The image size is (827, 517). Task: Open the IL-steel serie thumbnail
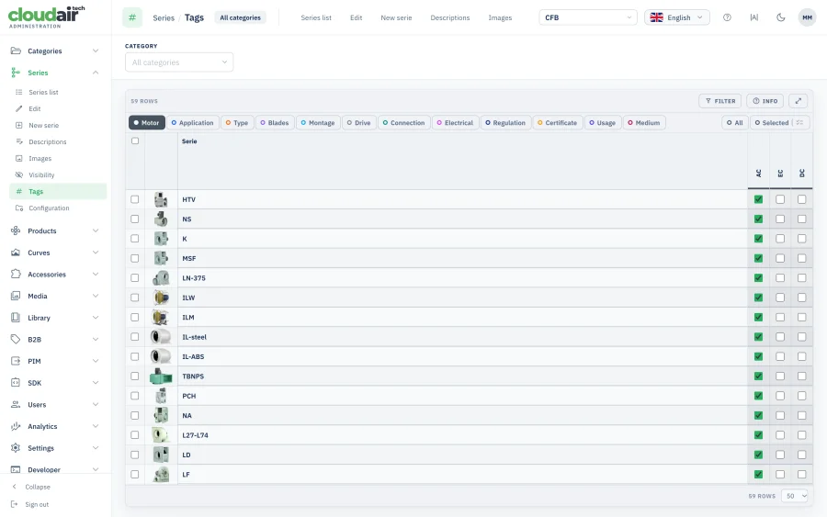coord(161,337)
